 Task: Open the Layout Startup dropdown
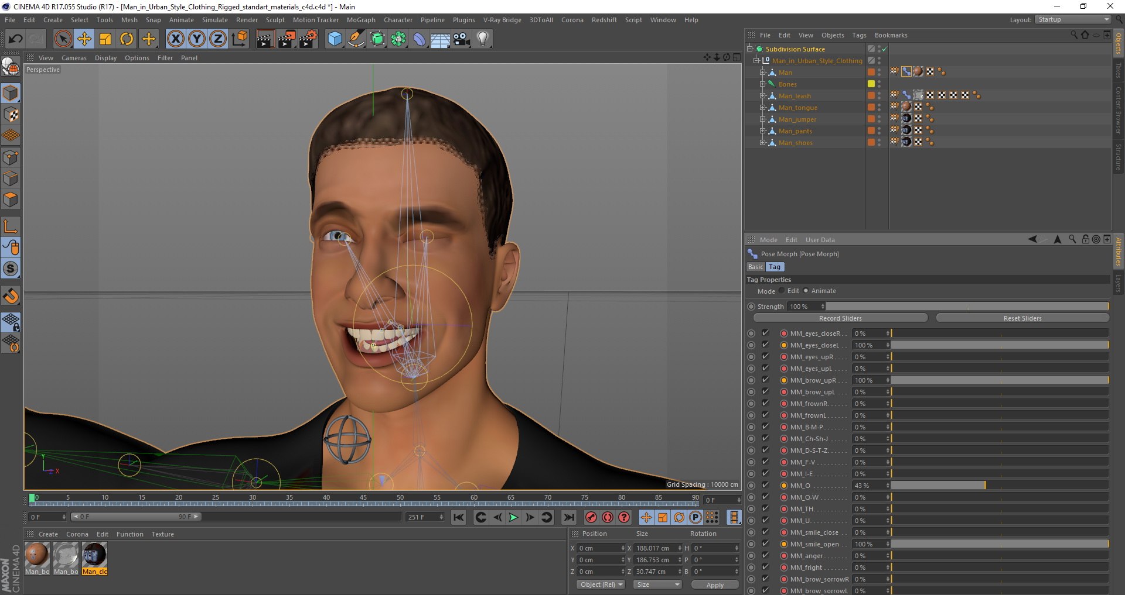point(1073,19)
